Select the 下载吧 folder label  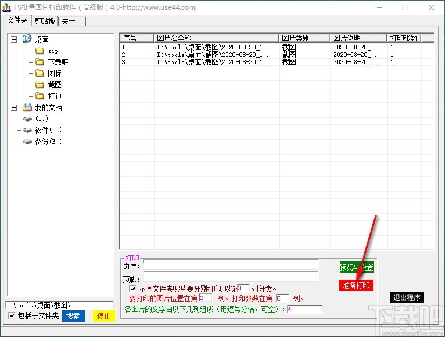coord(58,62)
